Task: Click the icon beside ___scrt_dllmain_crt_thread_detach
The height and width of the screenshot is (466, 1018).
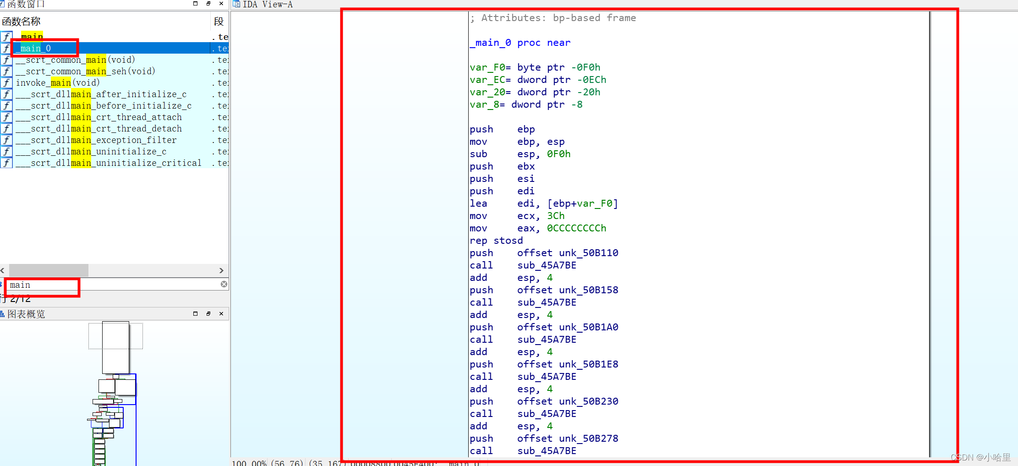Action: [x=6, y=128]
